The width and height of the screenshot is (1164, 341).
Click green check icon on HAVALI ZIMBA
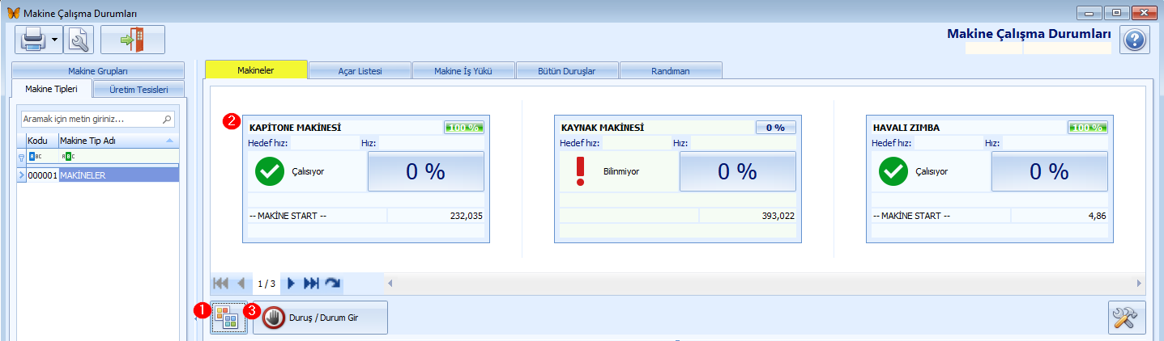click(x=893, y=171)
